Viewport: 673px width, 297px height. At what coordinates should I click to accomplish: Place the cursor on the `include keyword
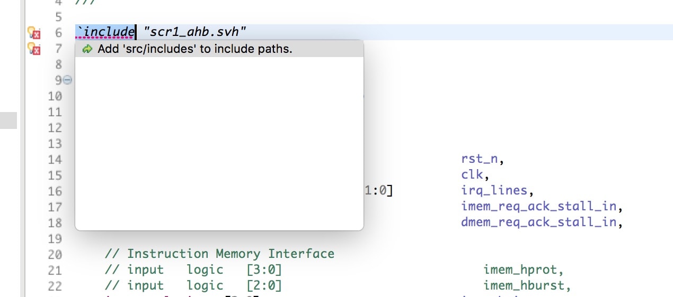(105, 32)
